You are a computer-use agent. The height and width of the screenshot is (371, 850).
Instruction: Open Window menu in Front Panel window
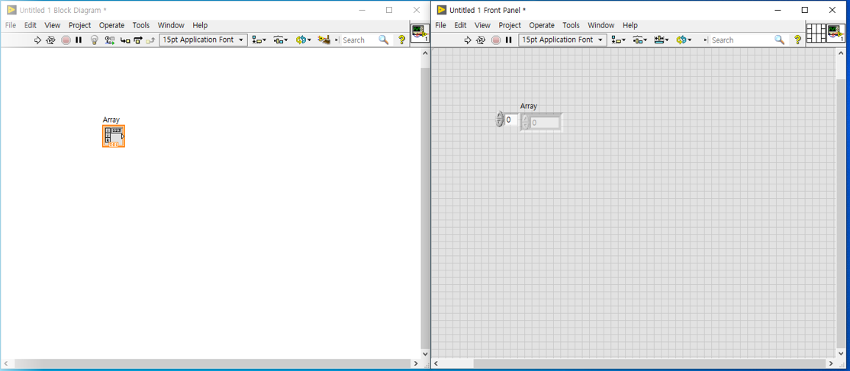(600, 25)
